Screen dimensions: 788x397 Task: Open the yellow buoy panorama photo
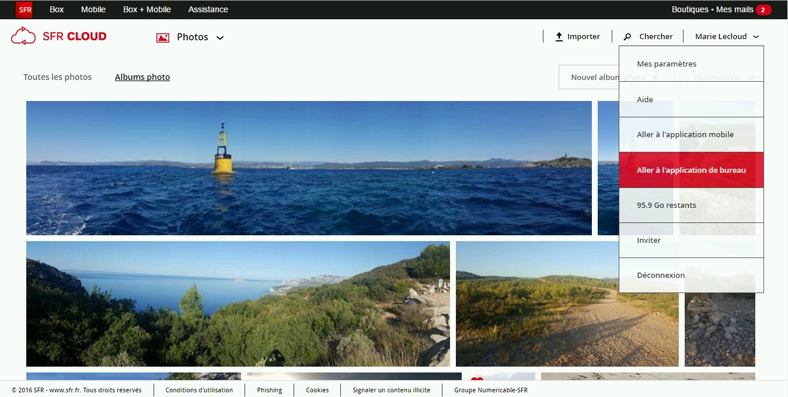click(309, 168)
